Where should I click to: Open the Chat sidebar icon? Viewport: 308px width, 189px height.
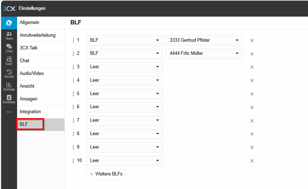(9, 48)
